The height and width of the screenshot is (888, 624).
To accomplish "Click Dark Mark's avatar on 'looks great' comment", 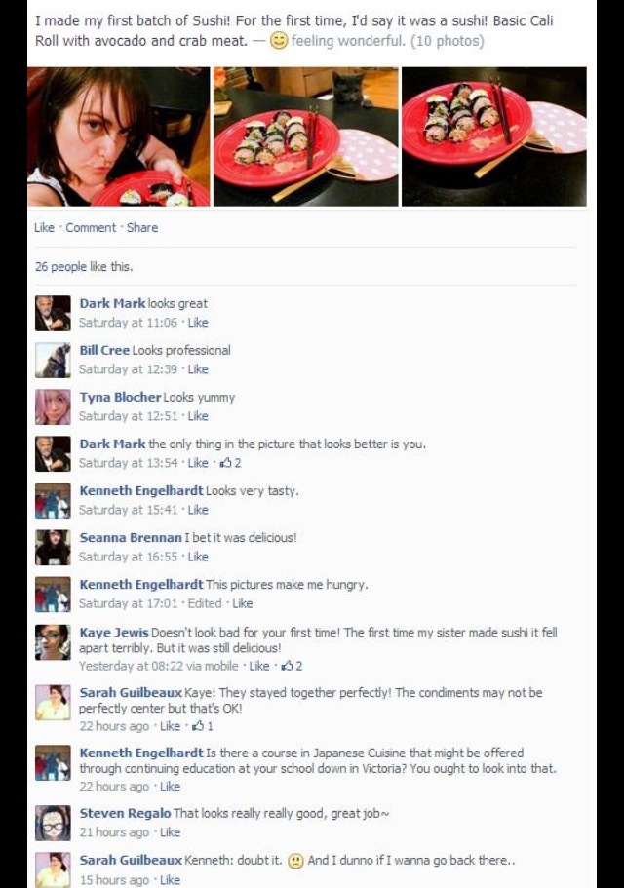I will [x=53, y=313].
